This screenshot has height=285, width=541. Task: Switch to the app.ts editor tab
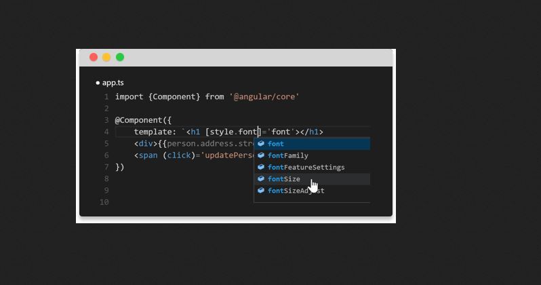[x=113, y=83]
